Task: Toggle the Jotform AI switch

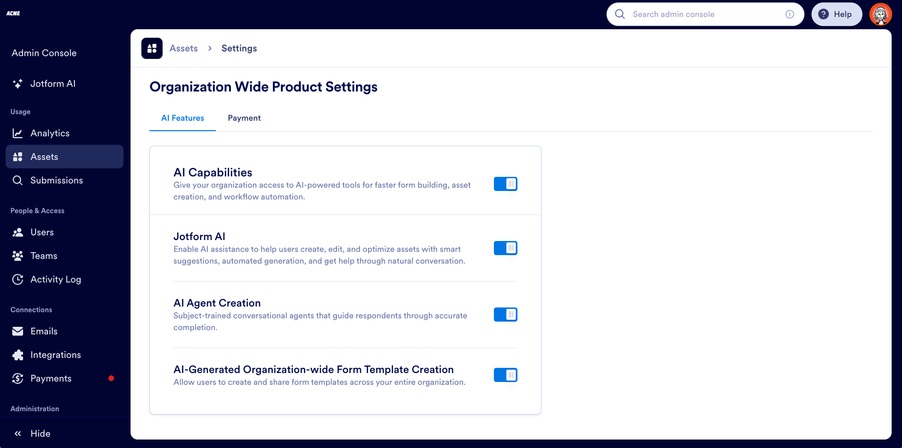Action: point(505,248)
